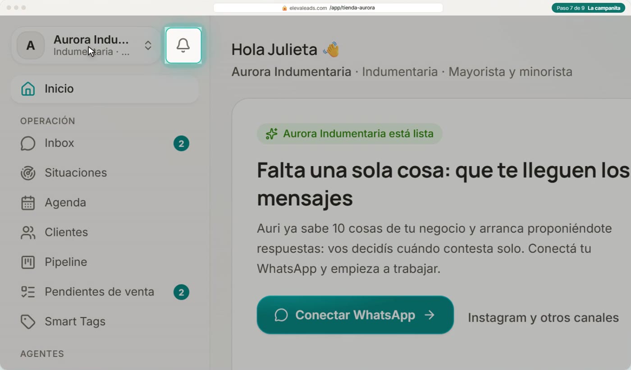
Task: Navigate to Pipeline
Action: pos(105,262)
